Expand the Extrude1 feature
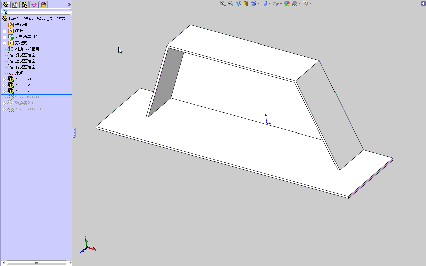Image resolution: width=426 pixels, height=266 pixels. pos(5,79)
